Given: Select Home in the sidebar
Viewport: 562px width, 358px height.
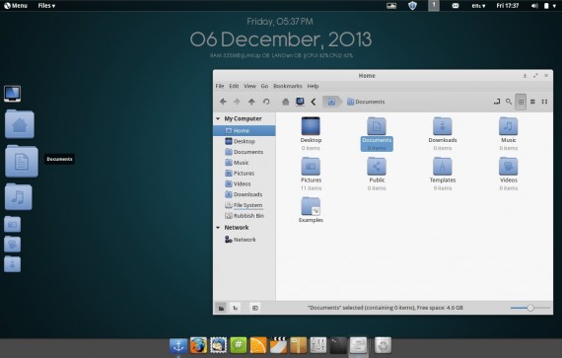Looking at the screenshot, I should [245, 130].
